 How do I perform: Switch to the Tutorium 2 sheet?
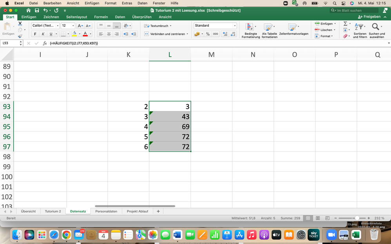pos(53,211)
